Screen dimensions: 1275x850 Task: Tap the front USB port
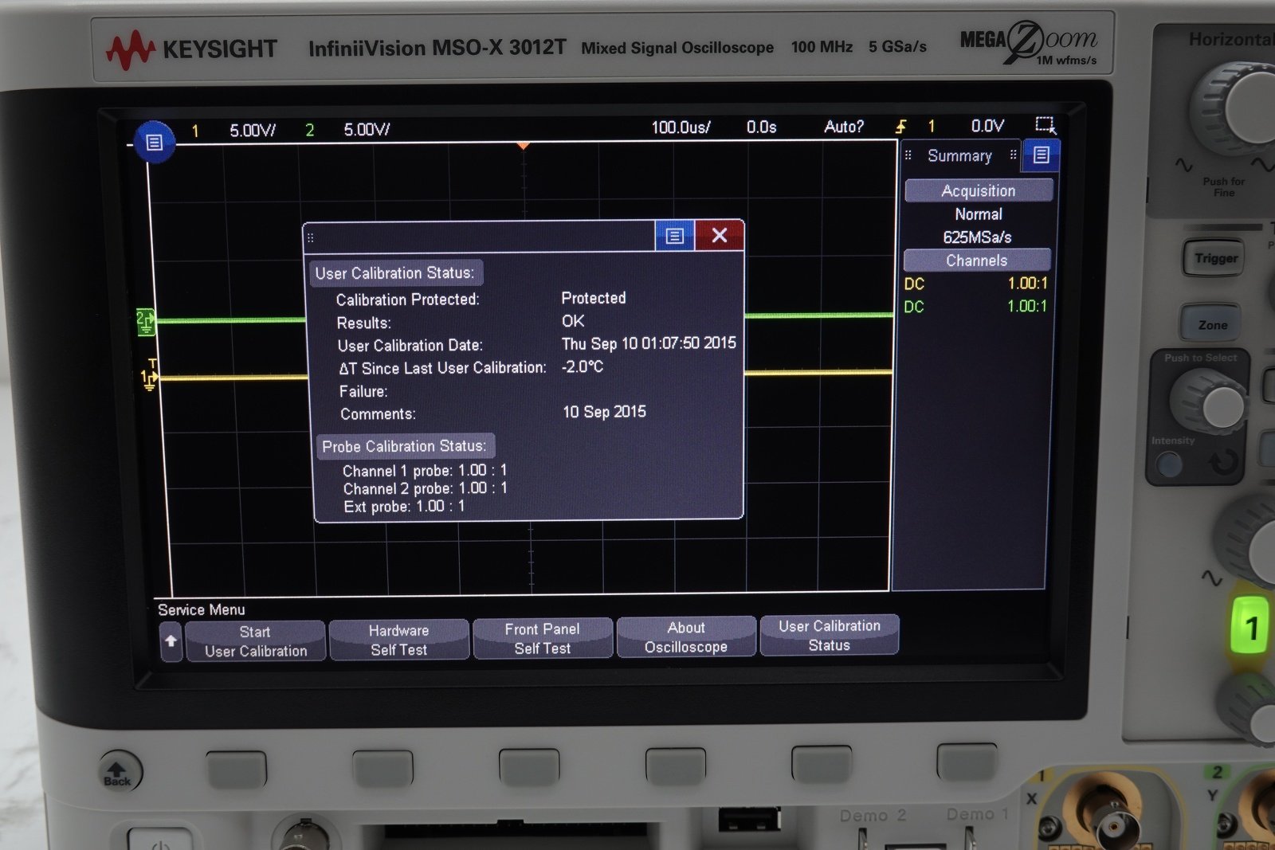coord(749,818)
